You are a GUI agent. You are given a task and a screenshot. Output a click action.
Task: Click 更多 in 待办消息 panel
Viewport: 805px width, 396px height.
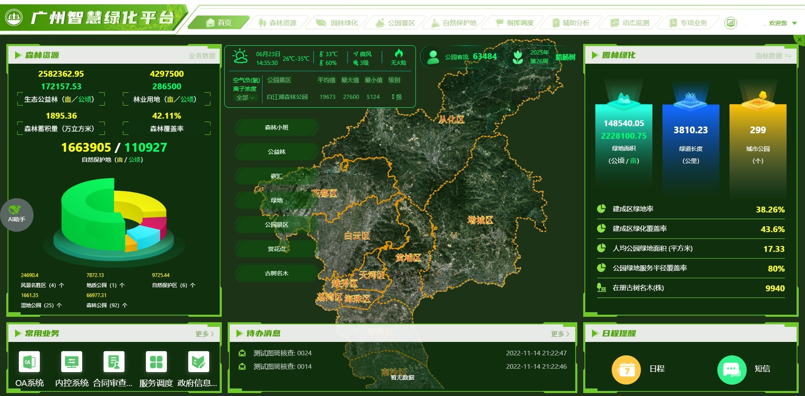pos(560,334)
